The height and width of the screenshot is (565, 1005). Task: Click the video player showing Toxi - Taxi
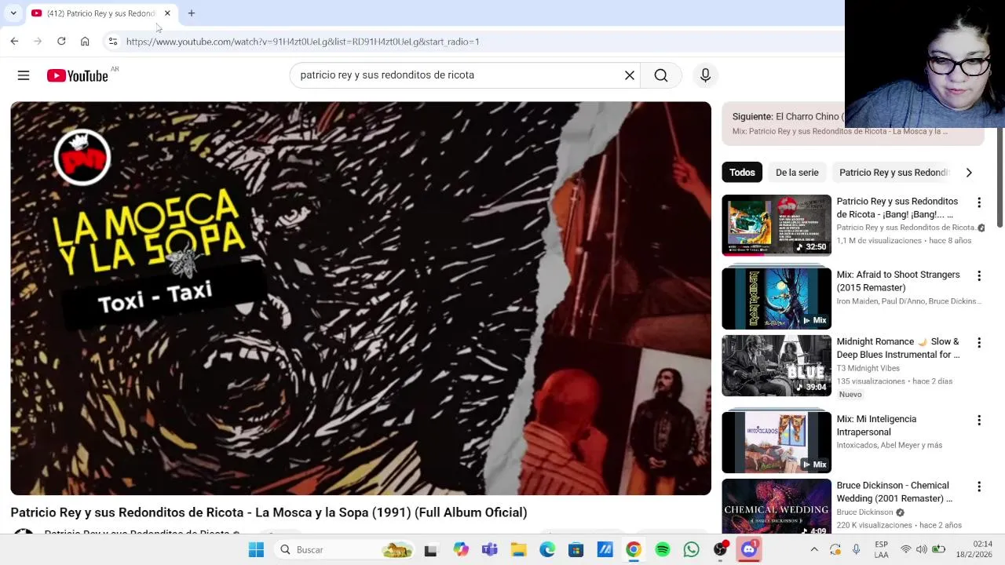[x=360, y=298]
